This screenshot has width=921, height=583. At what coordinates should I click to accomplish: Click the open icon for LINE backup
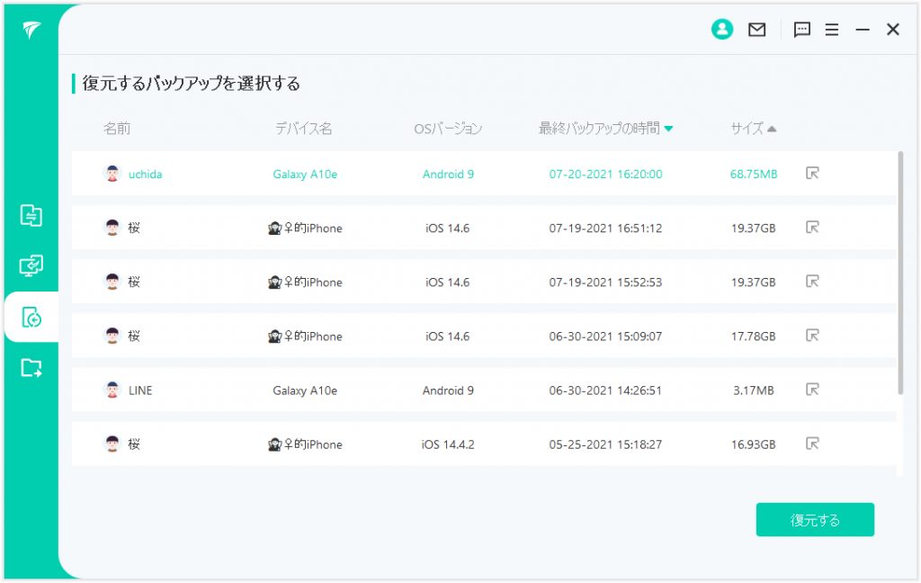(812, 390)
